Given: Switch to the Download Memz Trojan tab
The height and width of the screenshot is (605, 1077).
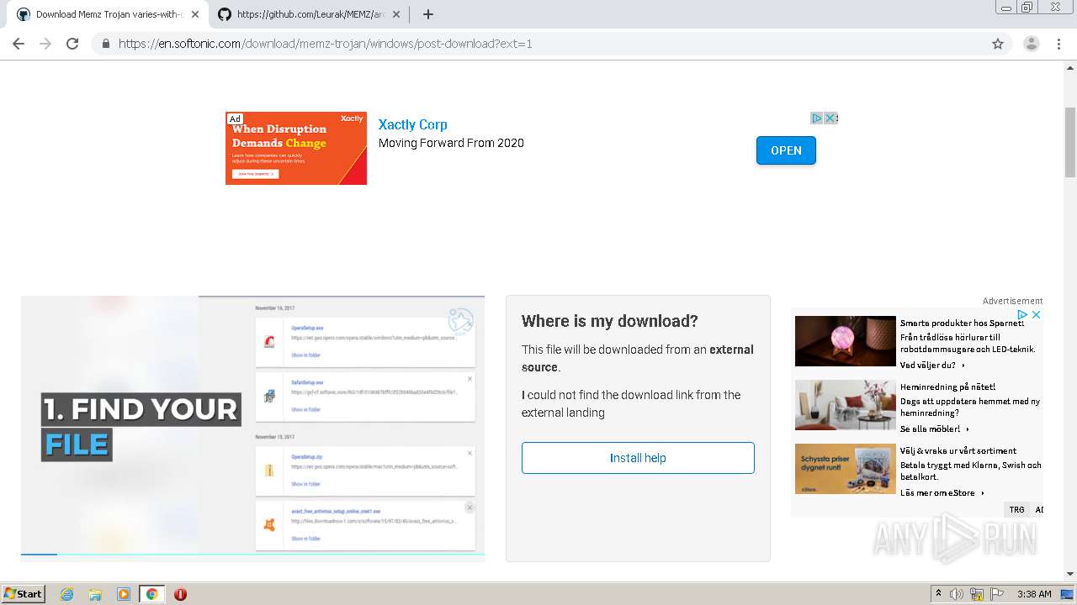Looking at the screenshot, I should click(108, 14).
